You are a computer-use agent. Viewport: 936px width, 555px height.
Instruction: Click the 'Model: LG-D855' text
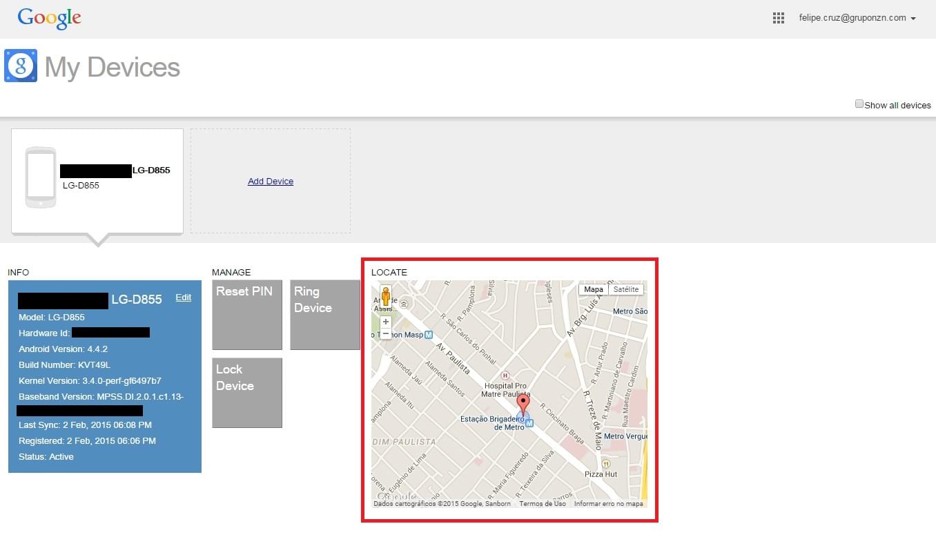coord(52,317)
